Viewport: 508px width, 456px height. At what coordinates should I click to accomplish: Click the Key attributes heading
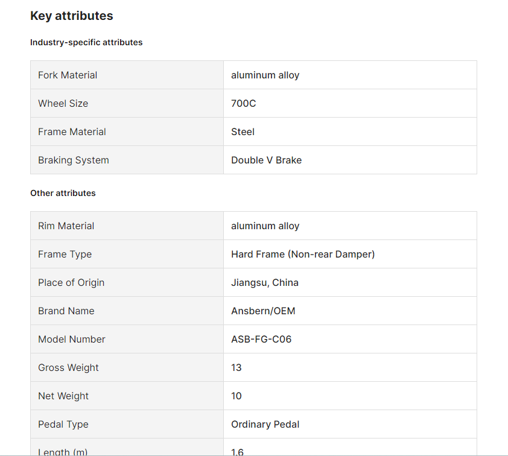(72, 16)
